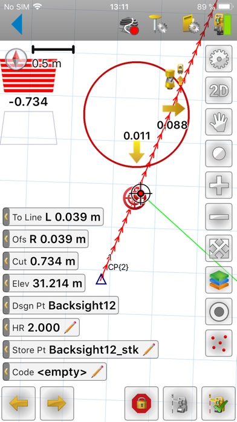Tap the yellow prism instrument on map
This screenshot has width=237, height=422.
point(170,79)
